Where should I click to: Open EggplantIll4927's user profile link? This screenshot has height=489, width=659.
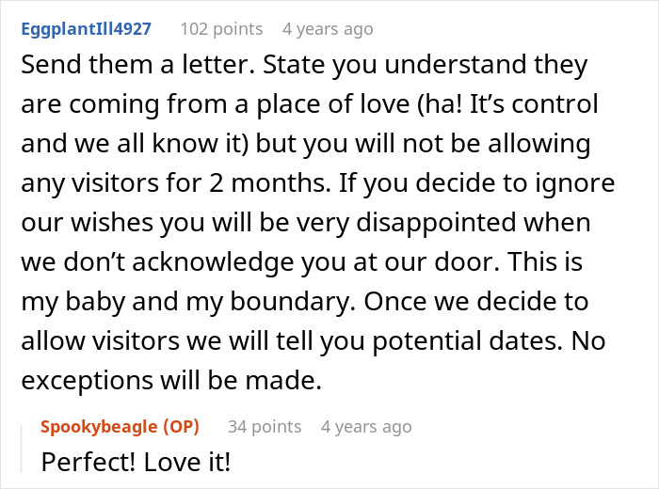pos(87,29)
